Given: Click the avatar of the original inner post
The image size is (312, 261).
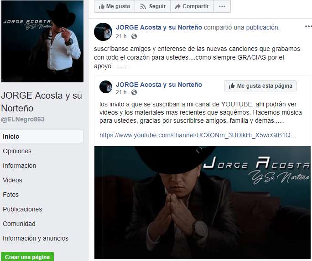Looking at the screenshot, I should click(106, 87).
